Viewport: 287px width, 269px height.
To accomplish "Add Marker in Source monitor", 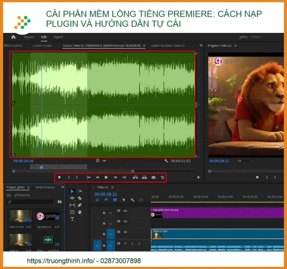I will [59, 178].
